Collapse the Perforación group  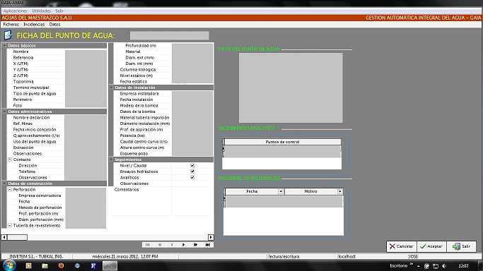[10, 190]
